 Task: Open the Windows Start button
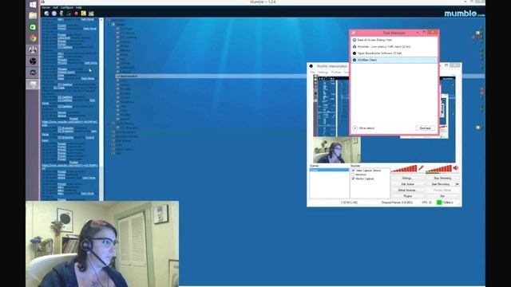click(33, 5)
